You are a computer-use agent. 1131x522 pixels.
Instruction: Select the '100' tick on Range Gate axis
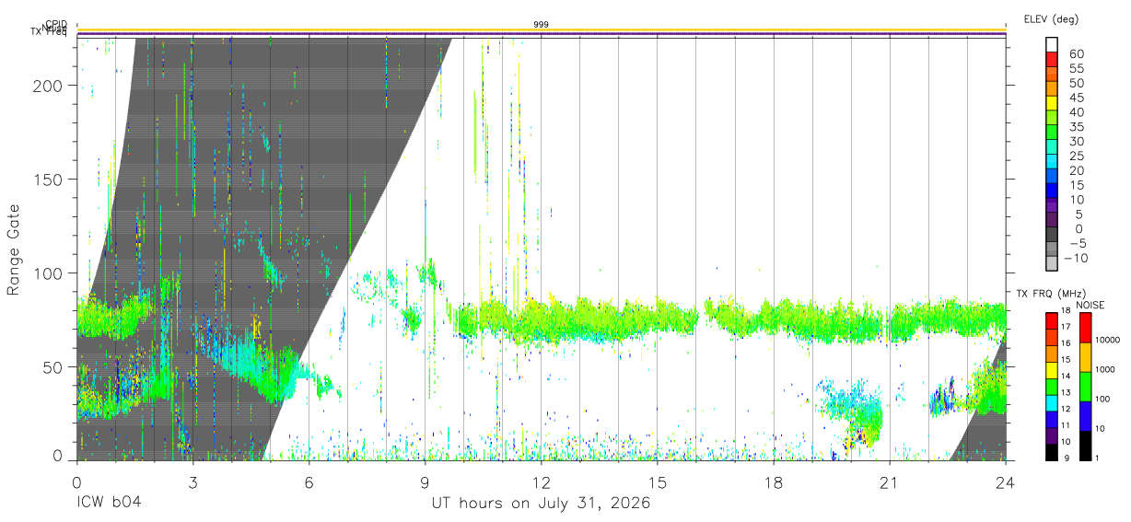click(x=51, y=273)
